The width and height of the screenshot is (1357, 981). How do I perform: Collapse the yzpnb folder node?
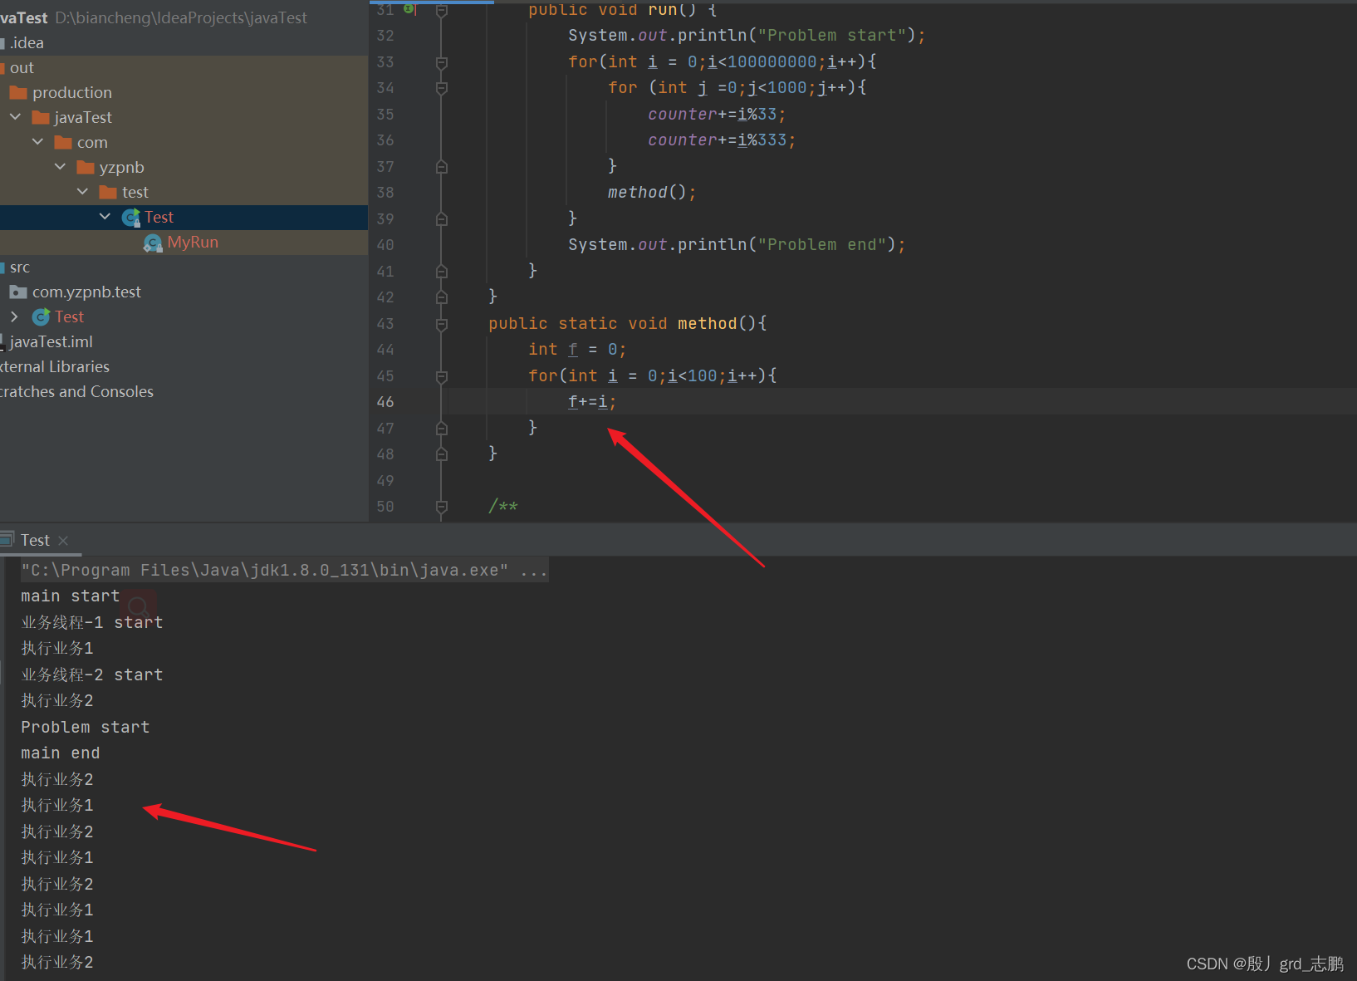click(x=60, y=167)
